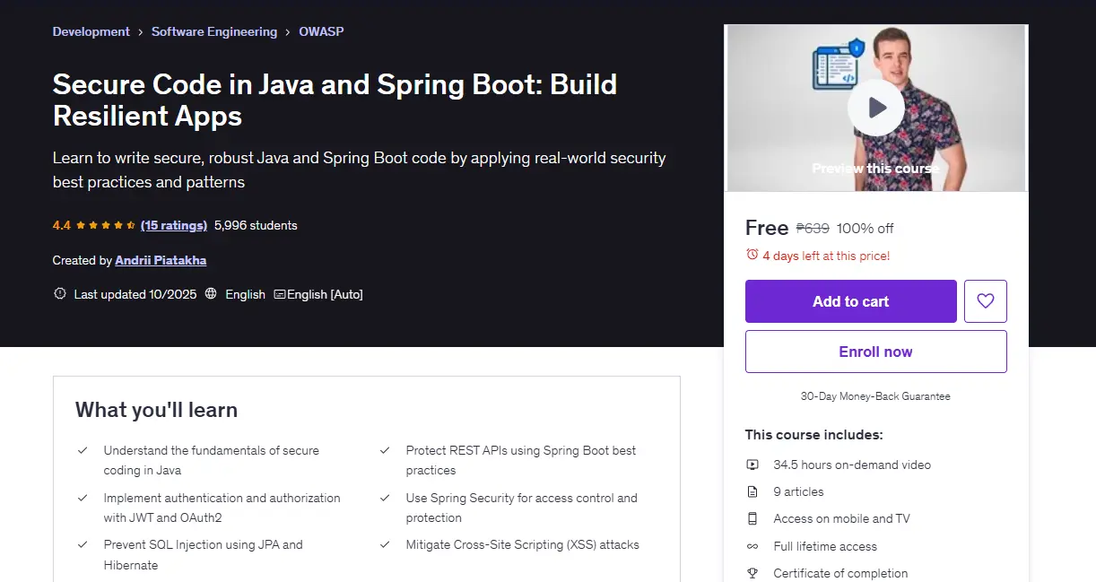
Task: Click 'Last updated 10/2025' text
Action: pos(135,294)
